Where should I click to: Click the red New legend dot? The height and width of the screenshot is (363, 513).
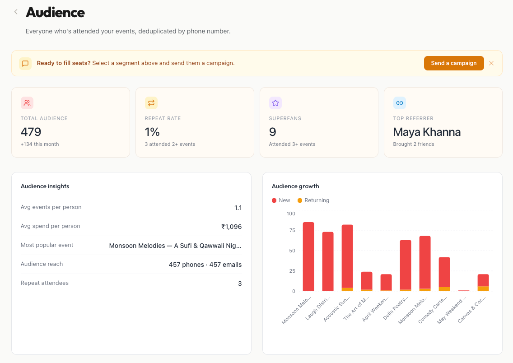pyautogui.click(x=274, y=200)
